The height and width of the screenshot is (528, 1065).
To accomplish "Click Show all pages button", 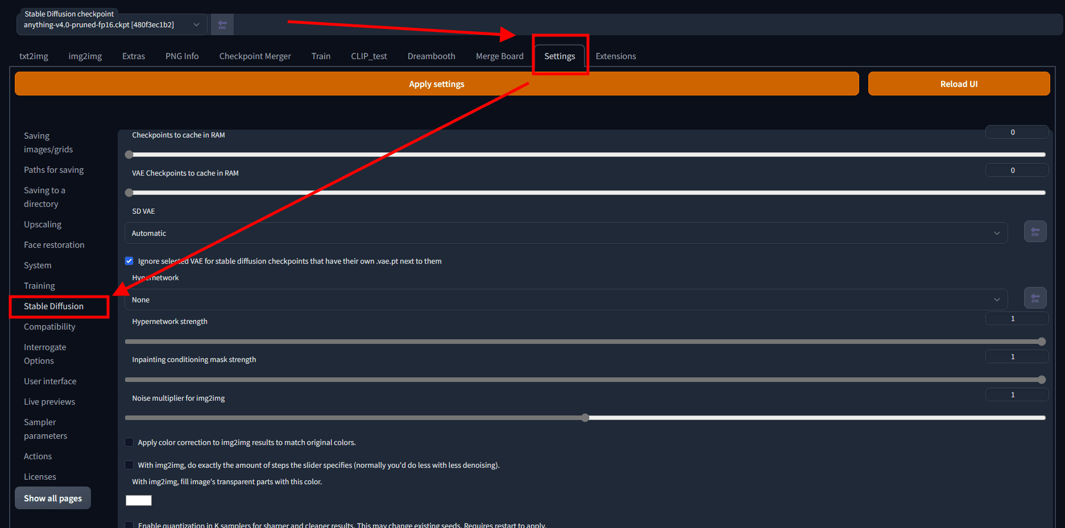I will (53, 498).
